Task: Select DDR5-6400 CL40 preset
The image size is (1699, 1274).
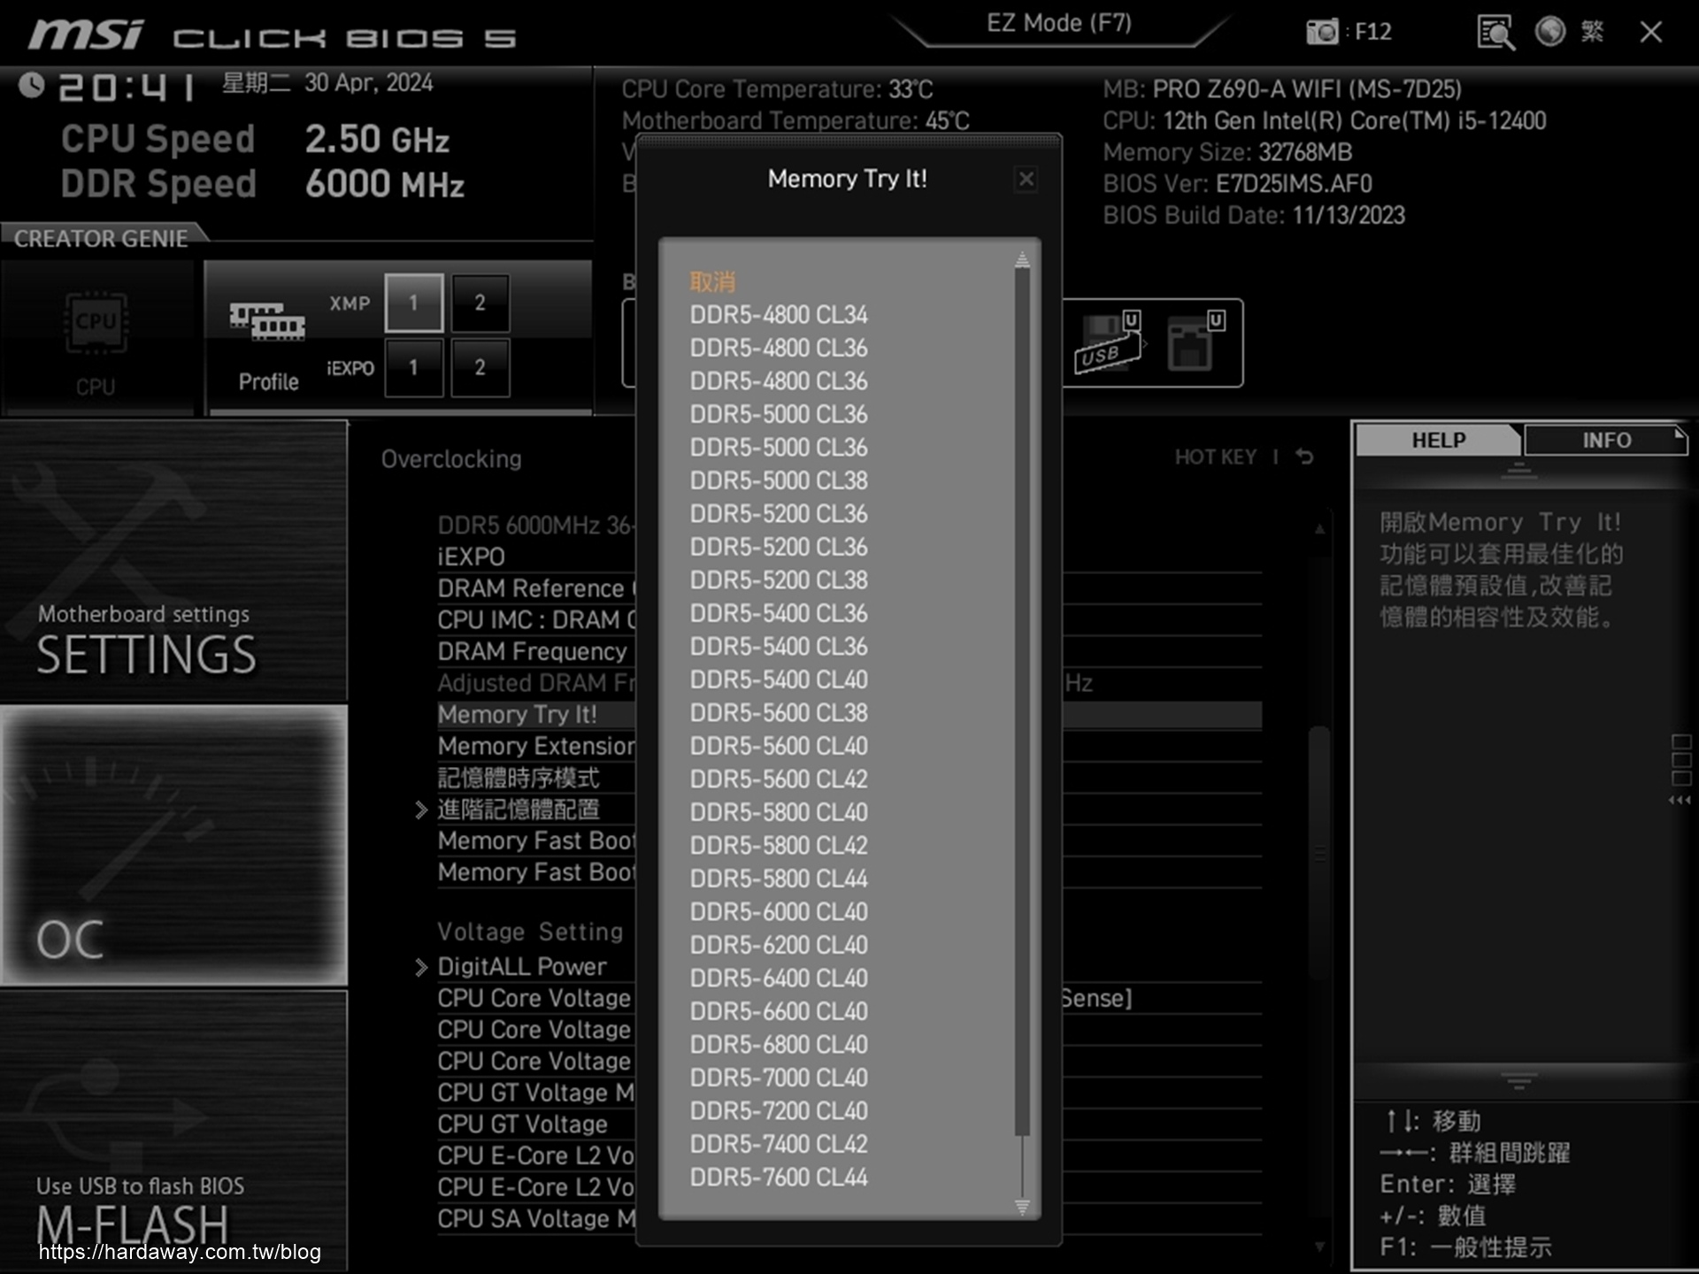Action: click(779, 979)
